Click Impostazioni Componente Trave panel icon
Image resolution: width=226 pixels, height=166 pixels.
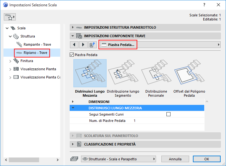coord(79,36)
